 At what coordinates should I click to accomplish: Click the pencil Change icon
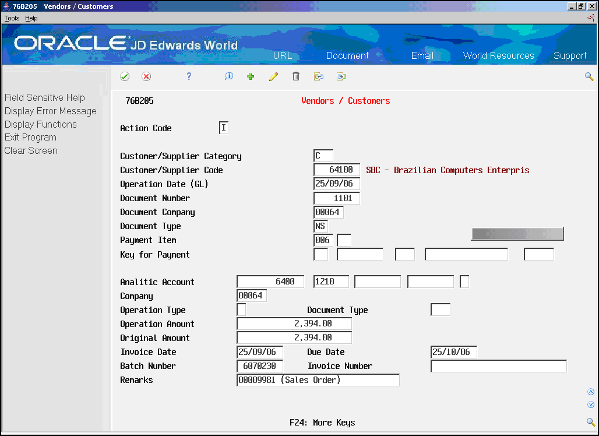click(x=273, y=76)
